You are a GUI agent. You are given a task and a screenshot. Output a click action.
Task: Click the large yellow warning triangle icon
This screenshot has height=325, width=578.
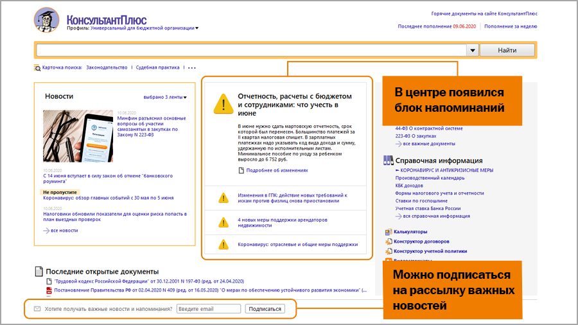[x=223, y=104]
